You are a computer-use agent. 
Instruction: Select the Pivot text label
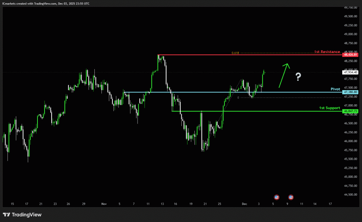335,89
